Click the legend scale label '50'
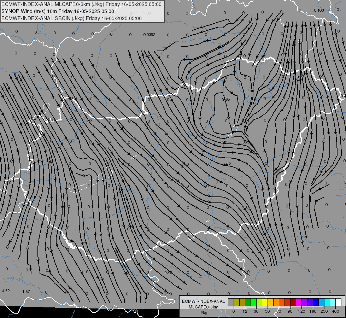This screenshot has width=346, height=318. tap(268, 311)
